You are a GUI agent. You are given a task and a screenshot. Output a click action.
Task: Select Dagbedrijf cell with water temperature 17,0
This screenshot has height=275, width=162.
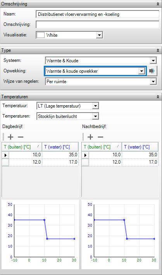coord(60,162)
